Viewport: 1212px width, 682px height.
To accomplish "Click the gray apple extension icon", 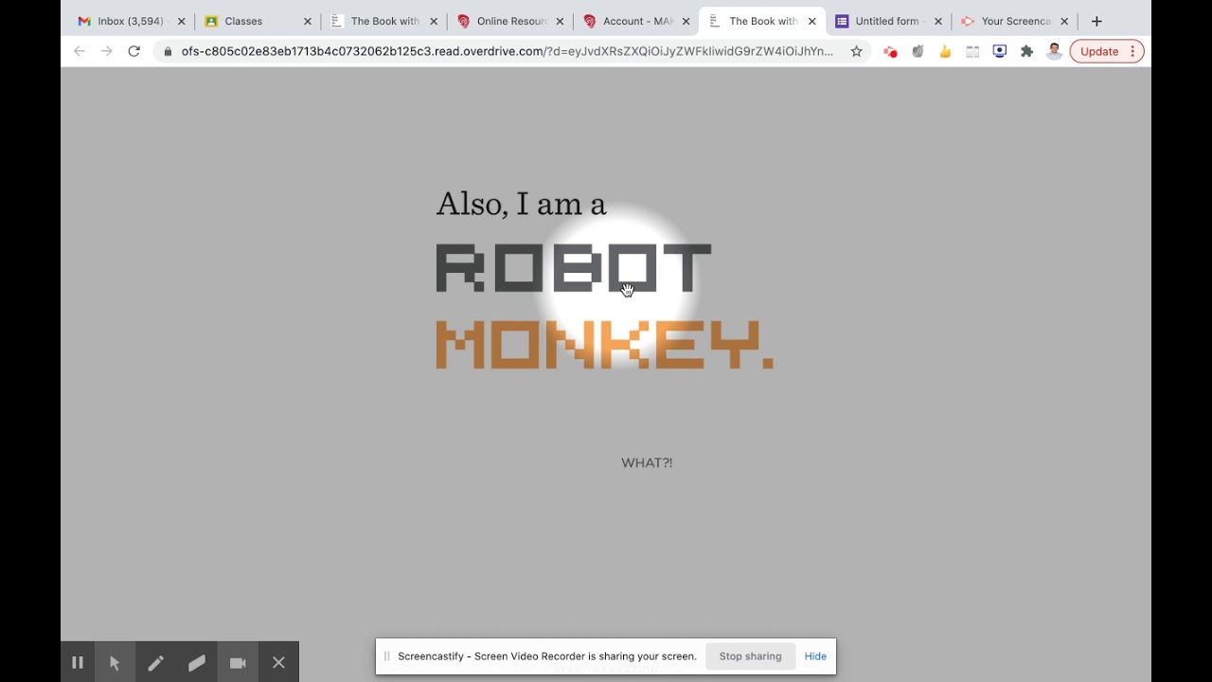I will click(918, 51).
